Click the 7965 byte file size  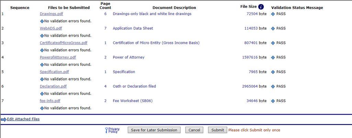click(x=258, y=72)
